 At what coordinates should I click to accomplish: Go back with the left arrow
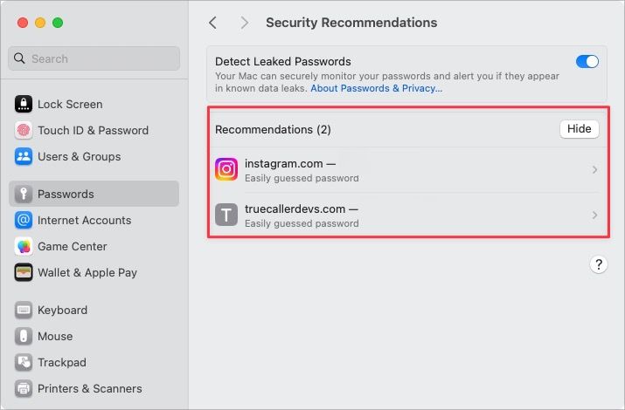[x=213, y=23]
